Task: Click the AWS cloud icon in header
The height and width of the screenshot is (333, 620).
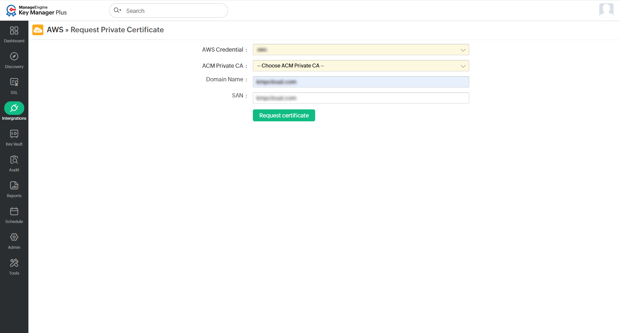Action: (x=38, y=30)
